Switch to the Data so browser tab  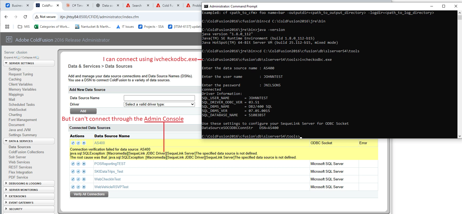click(x=107, y=5)
